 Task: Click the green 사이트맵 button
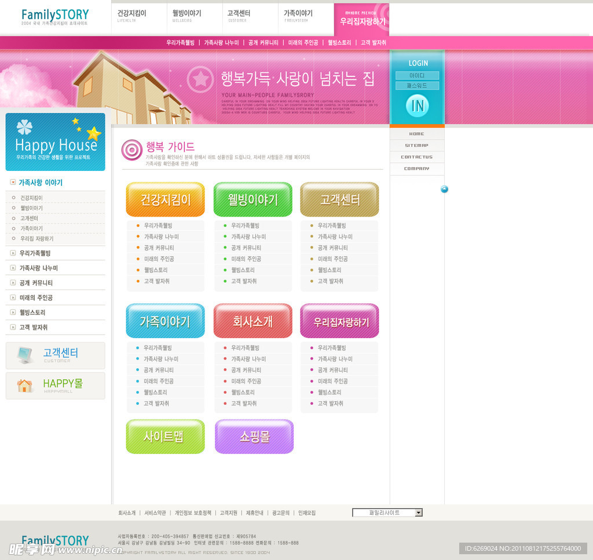(x=165, y=437)
